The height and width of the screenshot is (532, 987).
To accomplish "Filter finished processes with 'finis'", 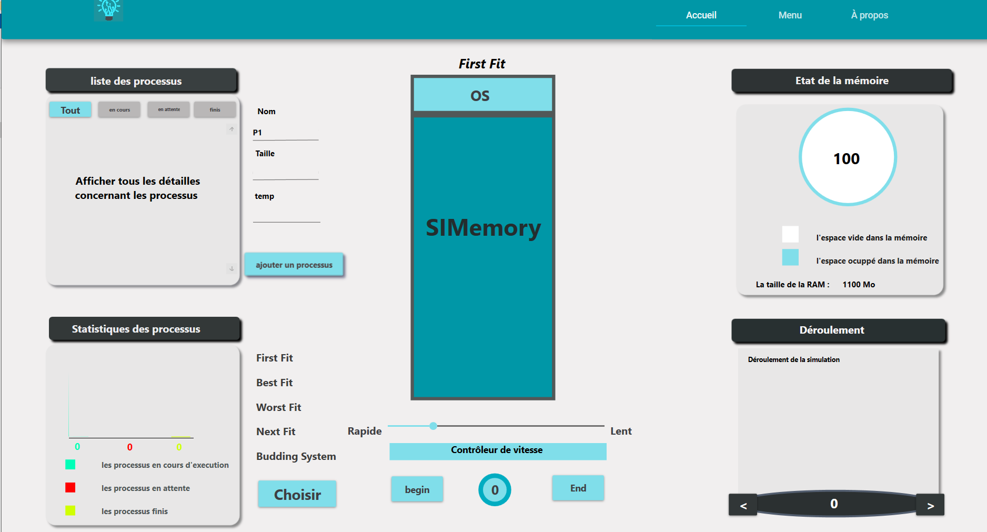I will pyautogui.click(x=215, y=109).
